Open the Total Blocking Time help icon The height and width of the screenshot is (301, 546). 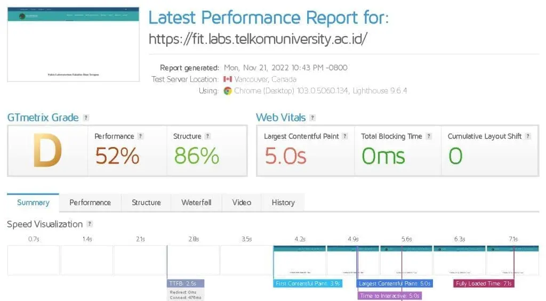pyautogui.click(x=429, y=136)
